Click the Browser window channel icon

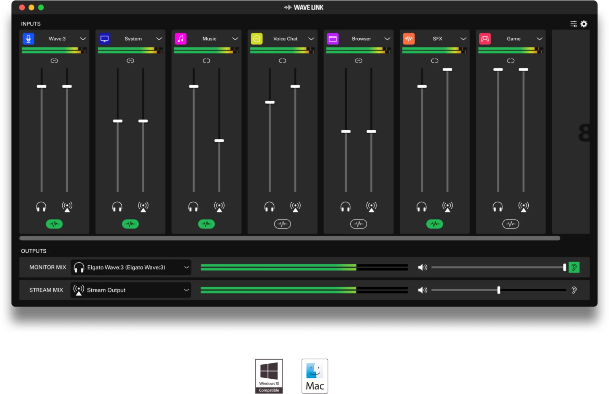(333, 38)
